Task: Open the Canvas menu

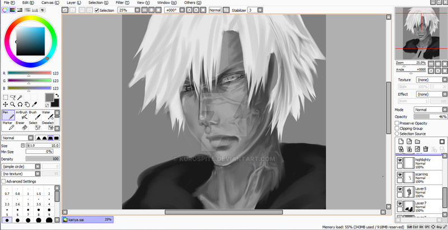Action: point(50,3)
